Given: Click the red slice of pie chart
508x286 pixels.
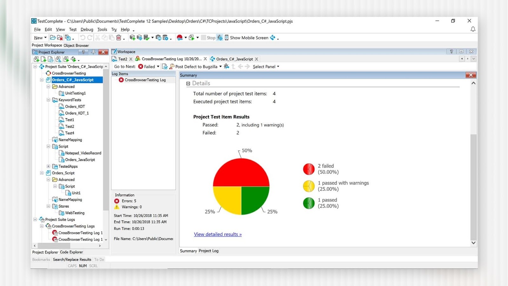Looking at the screenshot, I should (x=241, y=173).
